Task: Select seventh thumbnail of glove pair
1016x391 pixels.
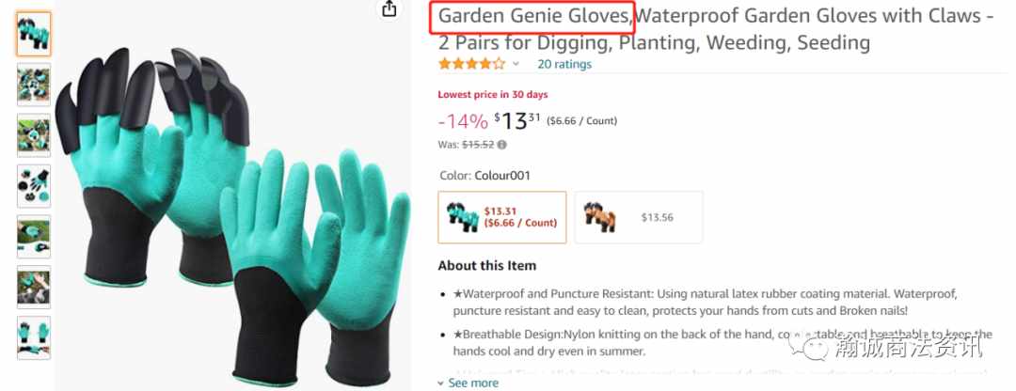Action: coord(34,337)
